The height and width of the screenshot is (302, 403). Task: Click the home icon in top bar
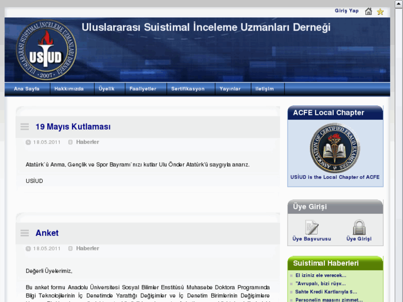[x=368, y=11]
